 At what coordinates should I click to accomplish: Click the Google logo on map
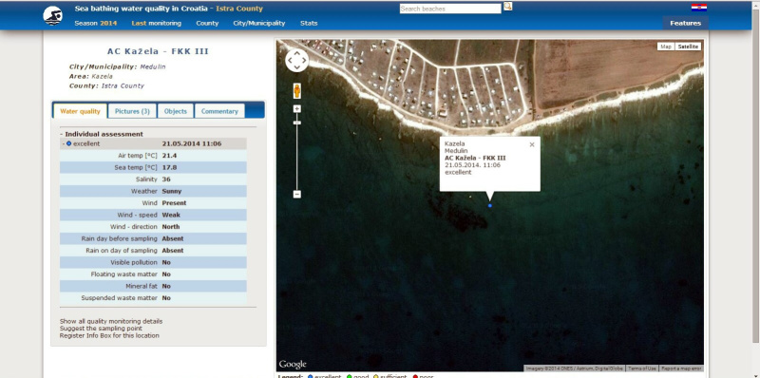coord(293,364)
